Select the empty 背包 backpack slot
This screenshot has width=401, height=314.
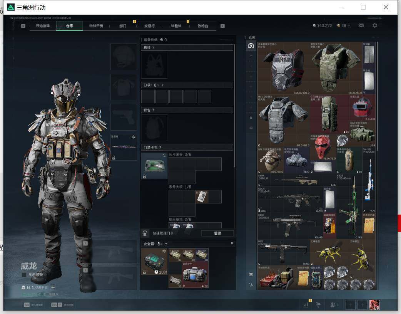coord(154,128)
